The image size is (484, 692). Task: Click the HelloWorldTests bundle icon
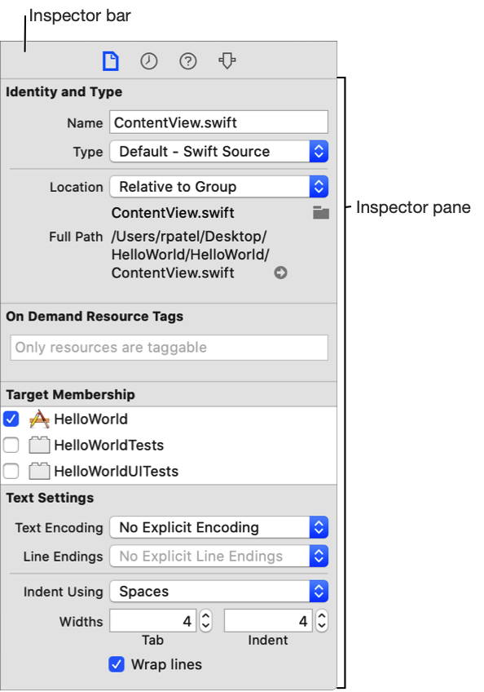[x=39, y=446]
